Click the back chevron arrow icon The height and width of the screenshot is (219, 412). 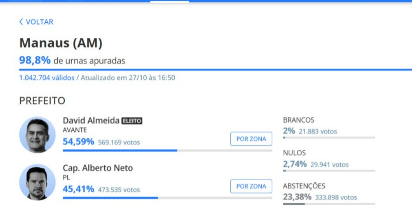(x=21, y=22)
